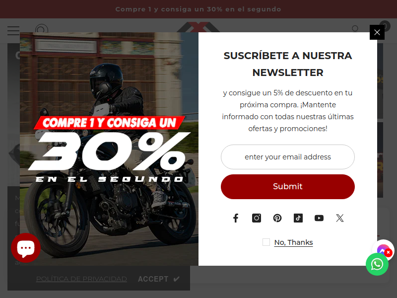Open the Pinterest social icon
Screen dimensions: 397x298
point(277,218)
